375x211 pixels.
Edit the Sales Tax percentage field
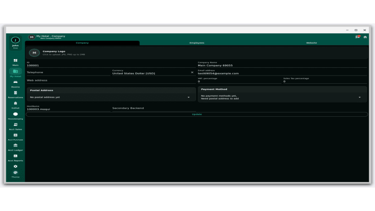click(325, 80)
